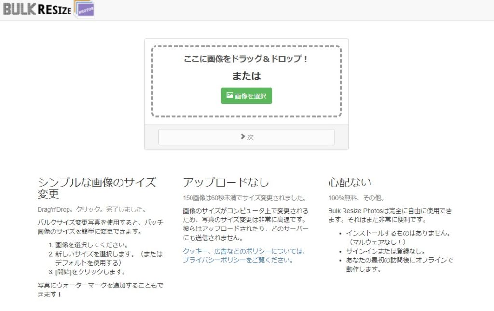Click the heading 心配ない

pos(350,182)
